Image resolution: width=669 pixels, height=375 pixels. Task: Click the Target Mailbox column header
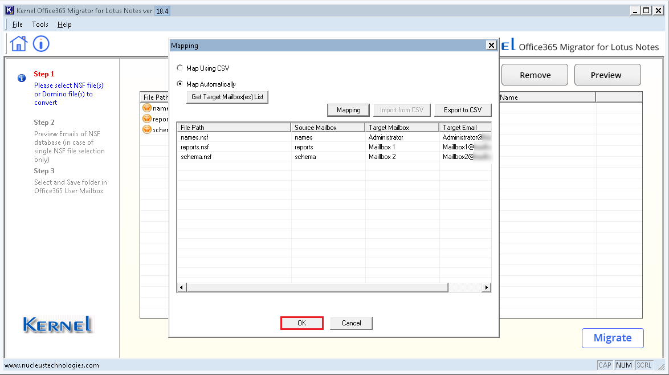tap(402, 127)
